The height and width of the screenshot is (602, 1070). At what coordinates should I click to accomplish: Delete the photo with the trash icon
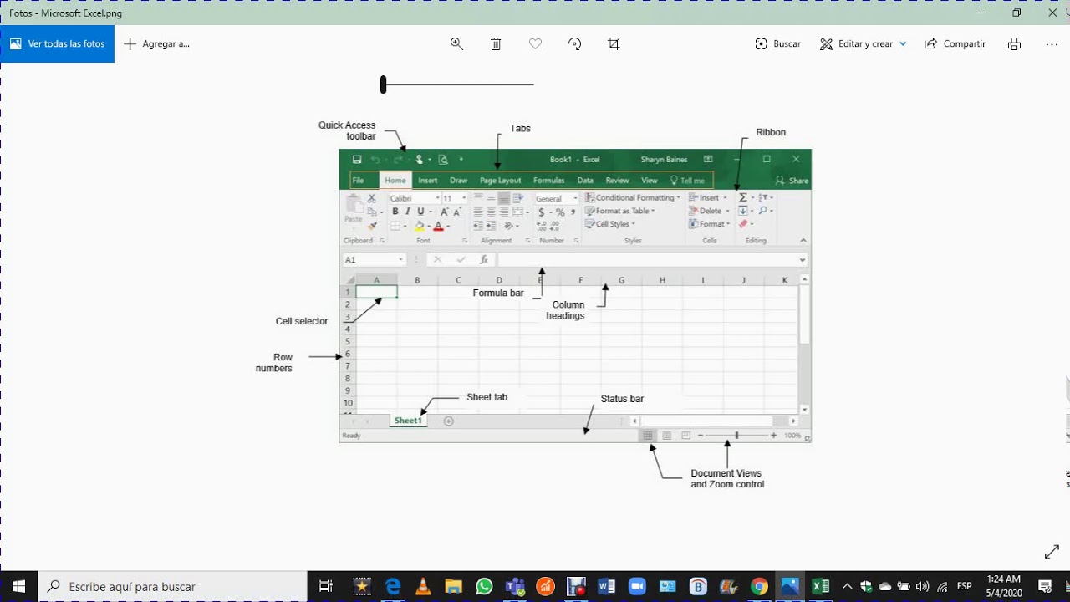[496, 44]
